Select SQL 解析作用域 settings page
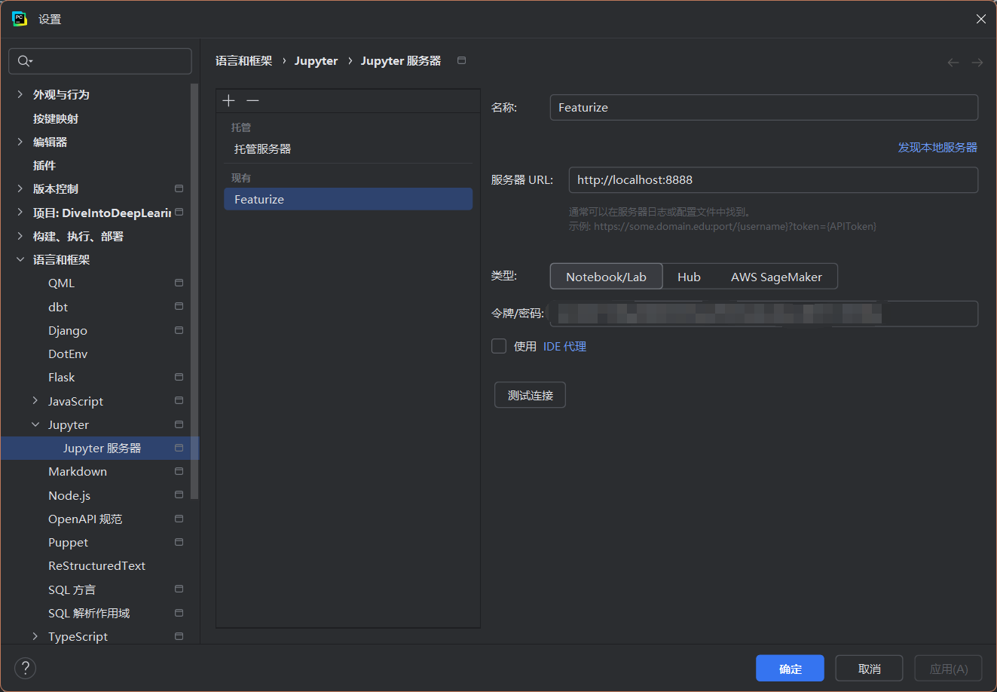 [89, 613]
